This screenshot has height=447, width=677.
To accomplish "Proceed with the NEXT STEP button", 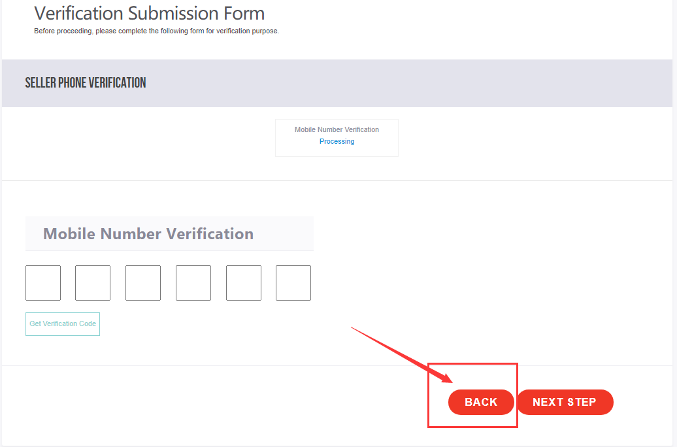I will click(565, 402).
